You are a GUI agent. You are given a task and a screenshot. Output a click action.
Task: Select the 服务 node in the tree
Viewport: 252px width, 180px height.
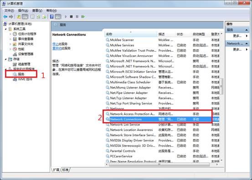tap(21, 74)
